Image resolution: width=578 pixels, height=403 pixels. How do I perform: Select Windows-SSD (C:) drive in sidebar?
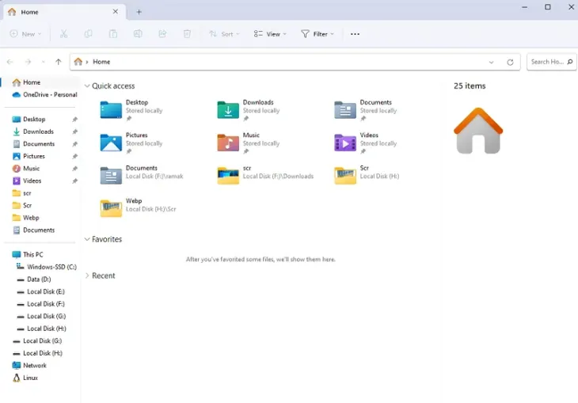pyautogui.click(x=46, y=267)
